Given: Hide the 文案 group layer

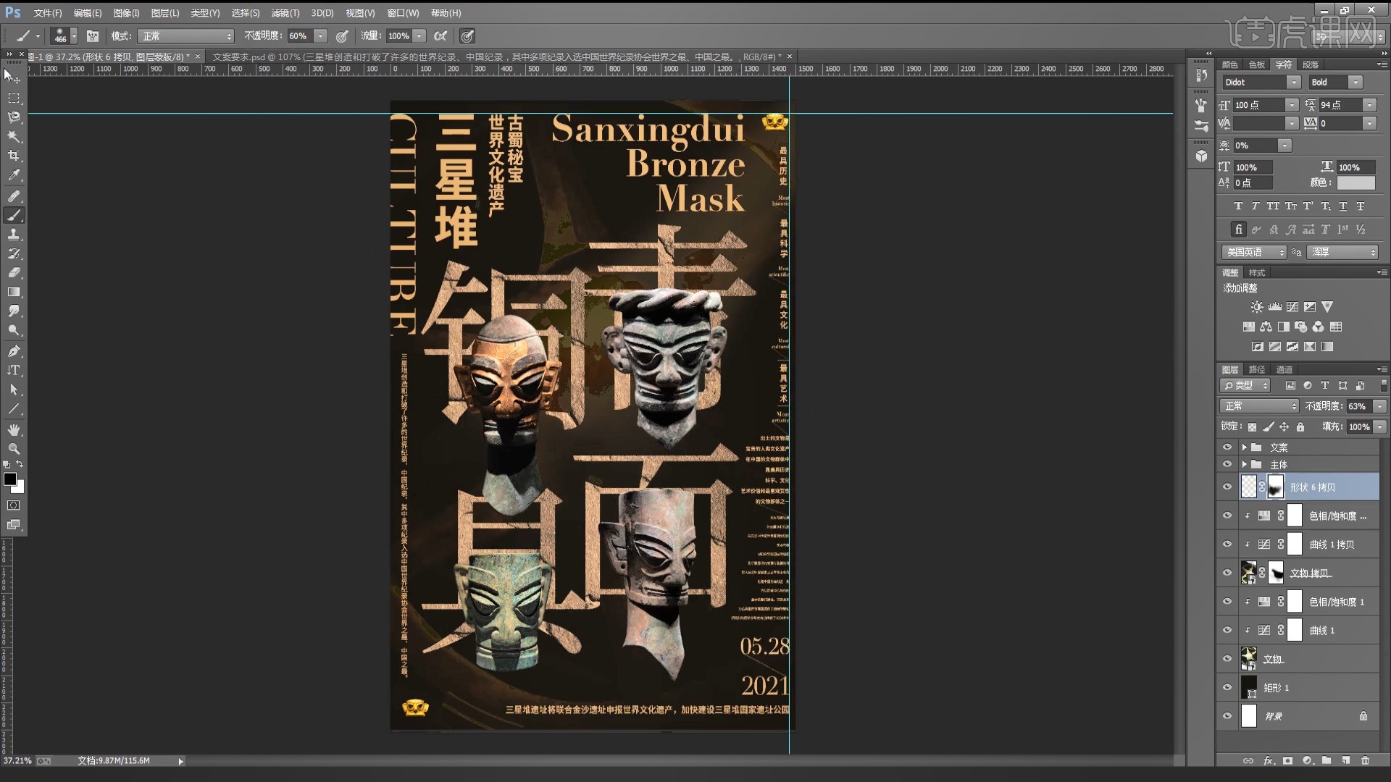Looking at the screenshot, I should click(1227, 447).
